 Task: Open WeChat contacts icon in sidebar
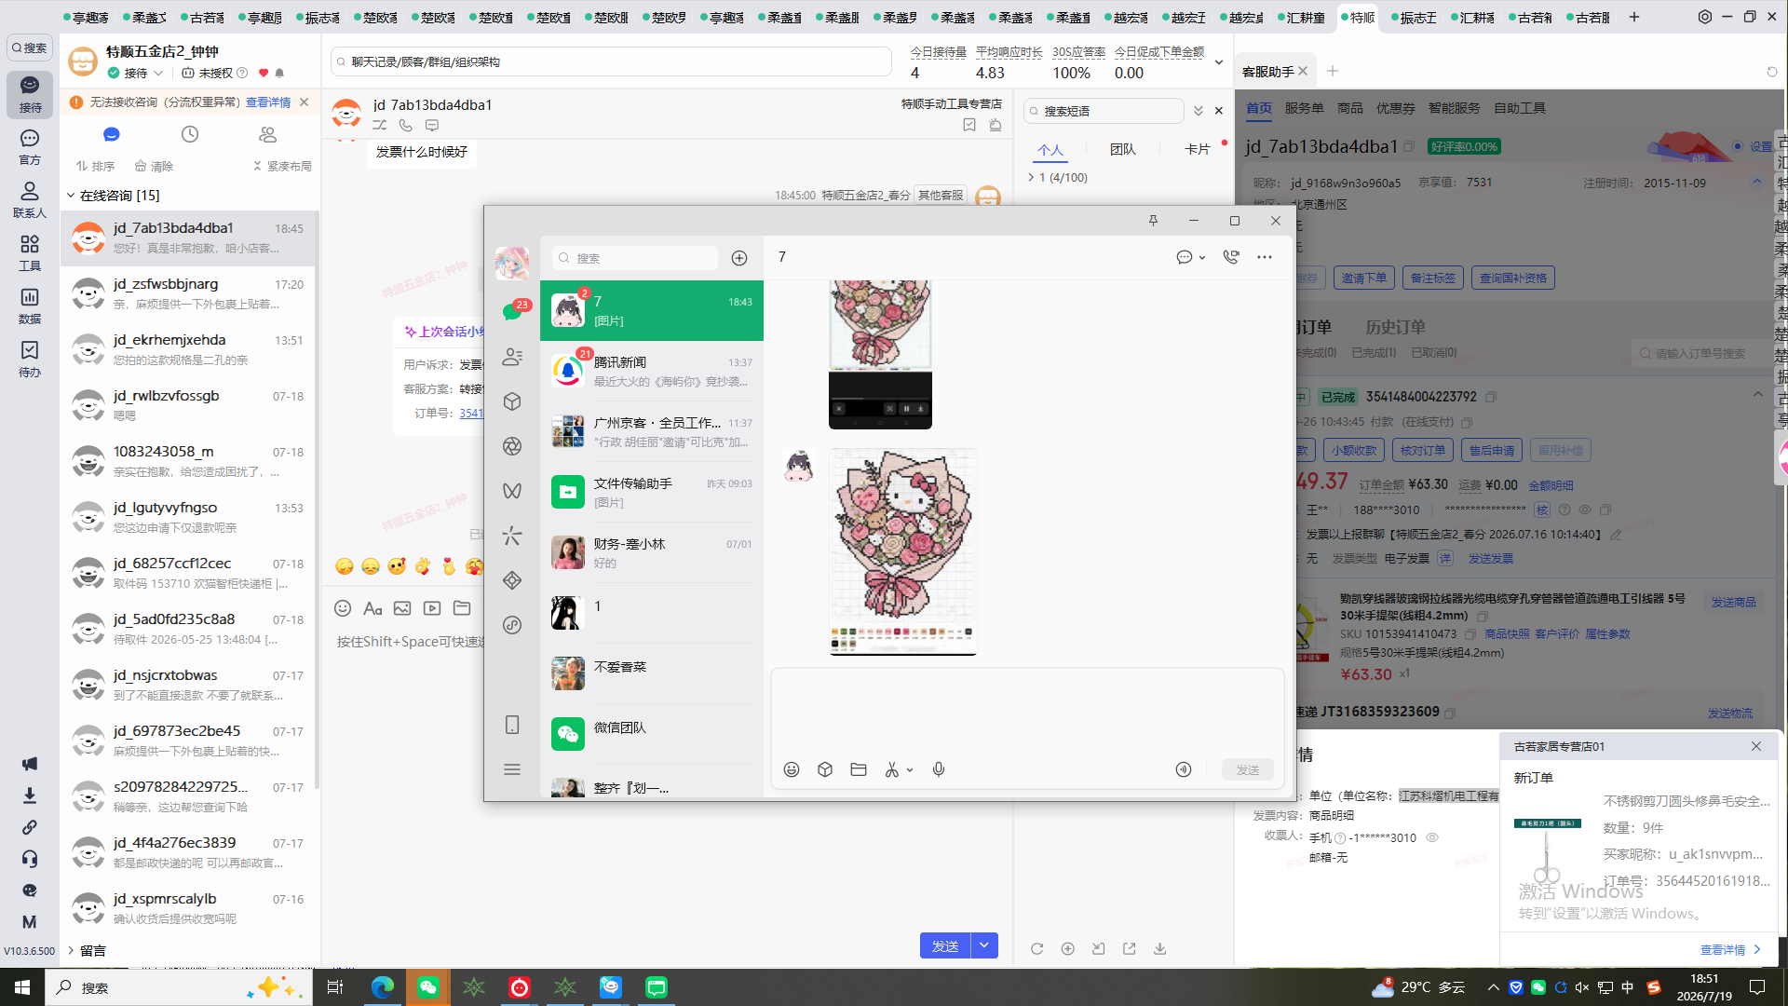click(512, 357)
